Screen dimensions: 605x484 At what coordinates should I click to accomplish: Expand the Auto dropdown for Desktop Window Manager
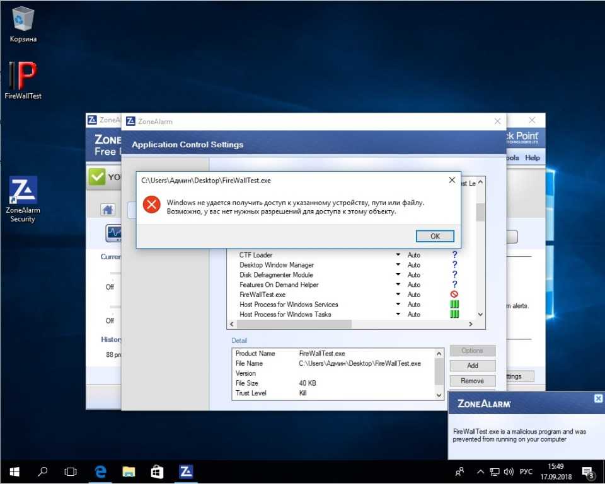click(x=398, y=265)
